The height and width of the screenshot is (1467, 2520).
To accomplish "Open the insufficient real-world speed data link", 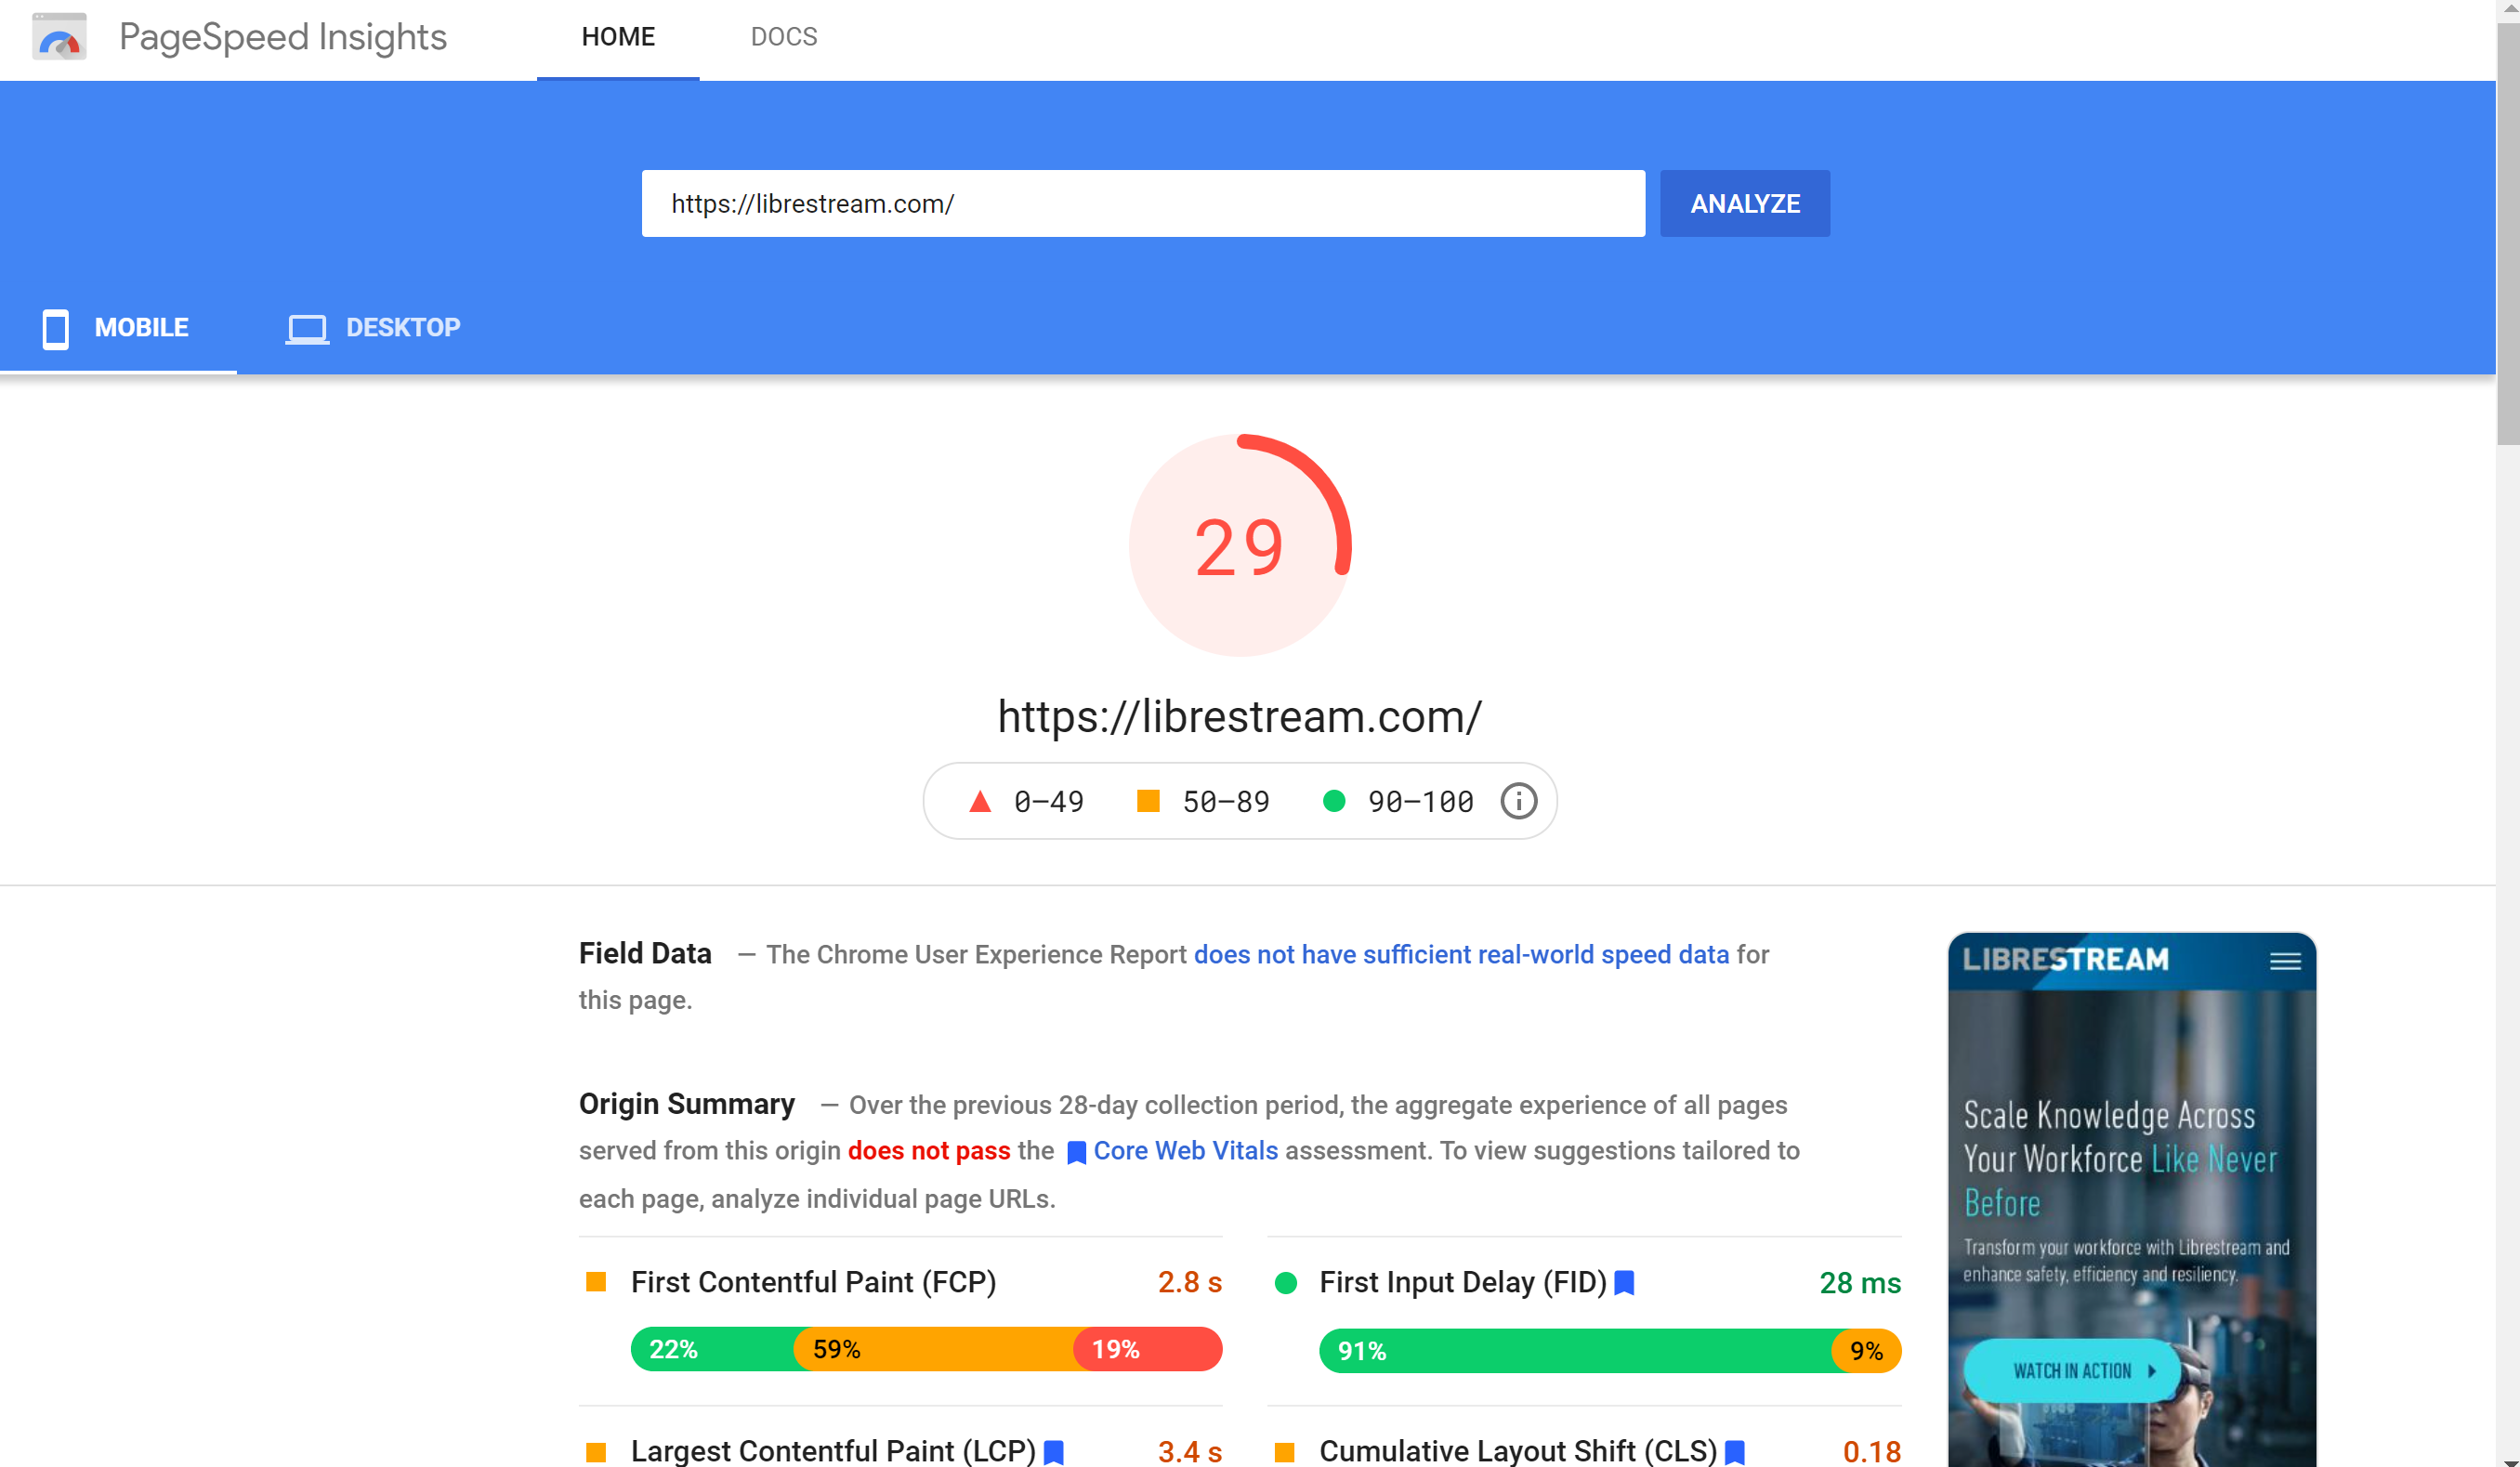I will pyautogui.click(x=1461, y=954).
